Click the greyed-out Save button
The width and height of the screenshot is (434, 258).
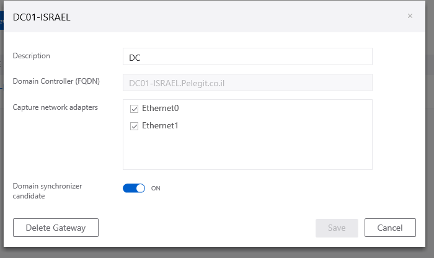click(x=337, y=228)
